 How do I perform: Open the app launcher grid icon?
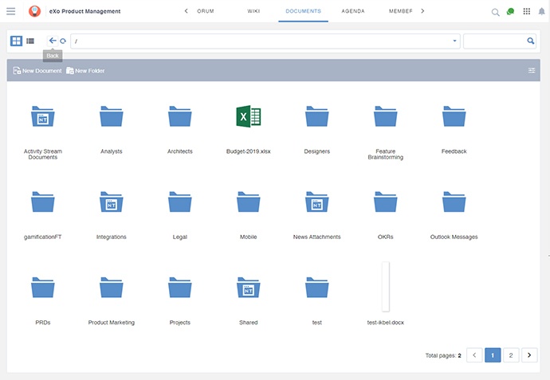coord(526,12)
